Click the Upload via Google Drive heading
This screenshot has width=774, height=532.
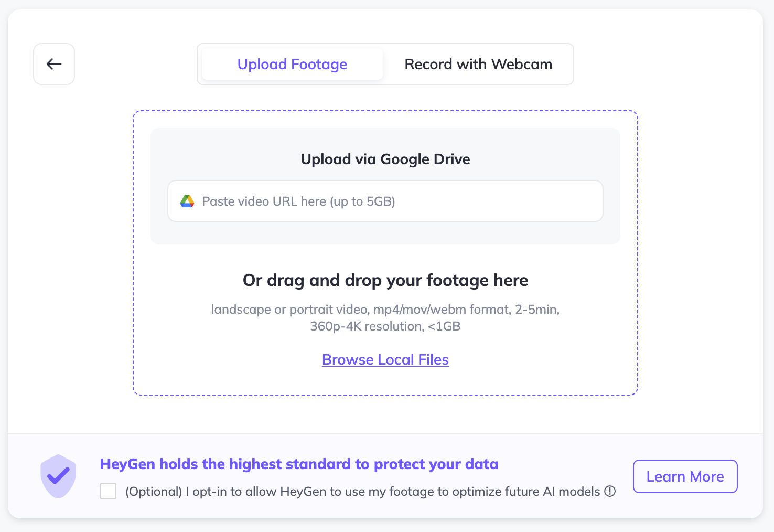[x=385, y=159]
